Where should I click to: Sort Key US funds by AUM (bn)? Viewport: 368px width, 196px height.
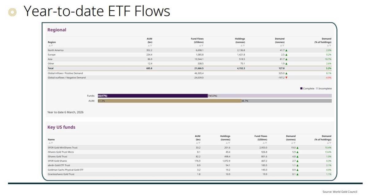point(198,143)
